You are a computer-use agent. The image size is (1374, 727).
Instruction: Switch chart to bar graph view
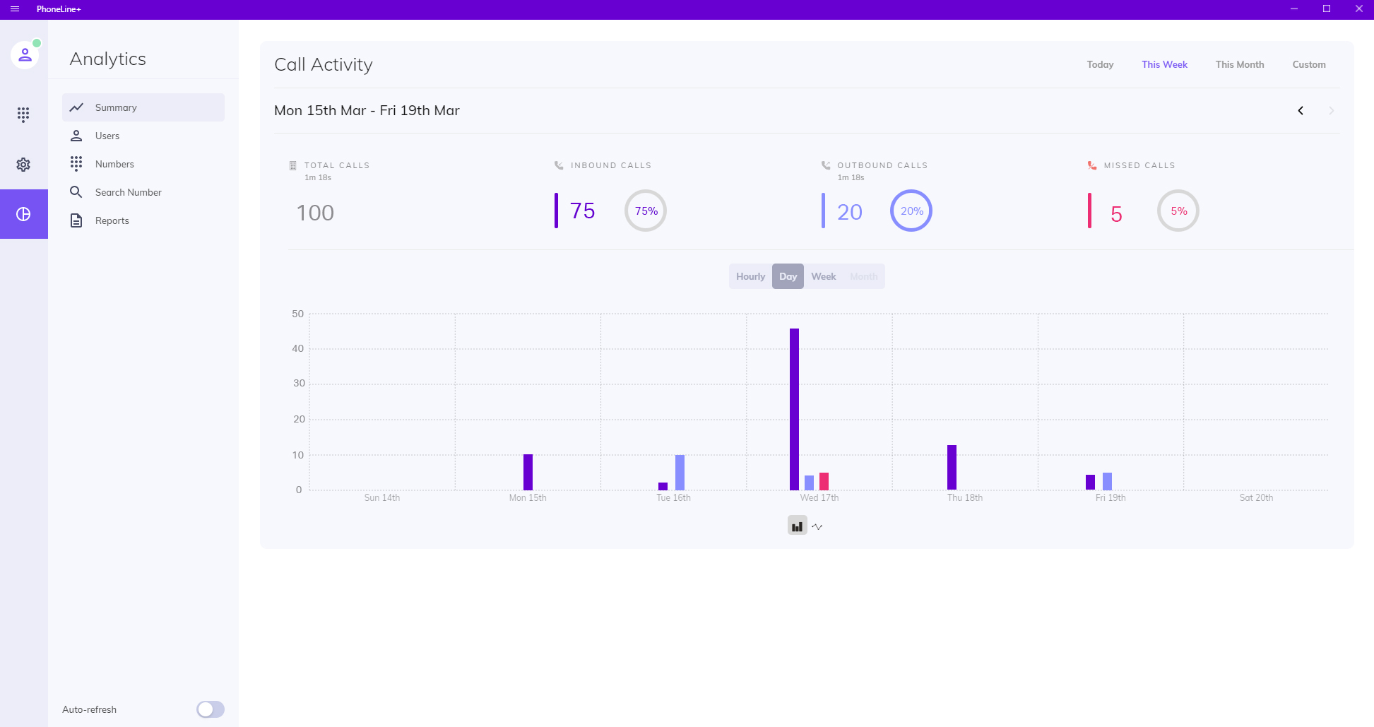point(797,526)
